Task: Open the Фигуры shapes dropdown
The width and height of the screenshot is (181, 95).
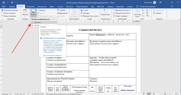Action: point(42,10)
